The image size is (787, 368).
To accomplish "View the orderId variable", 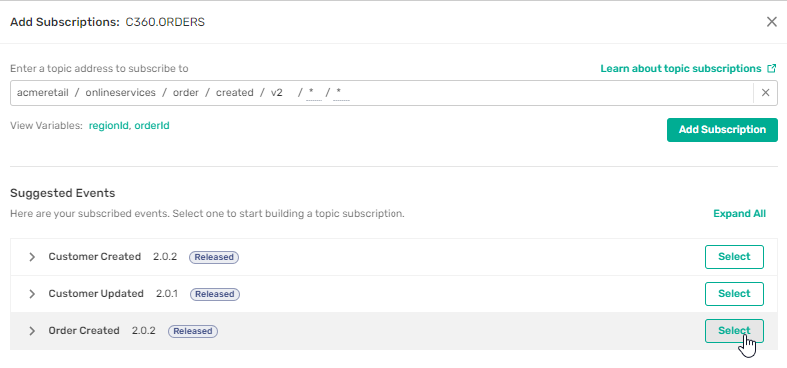I will [152, 126].
